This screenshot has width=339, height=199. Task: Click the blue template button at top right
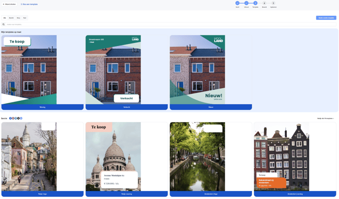click(x=326, y=18)
